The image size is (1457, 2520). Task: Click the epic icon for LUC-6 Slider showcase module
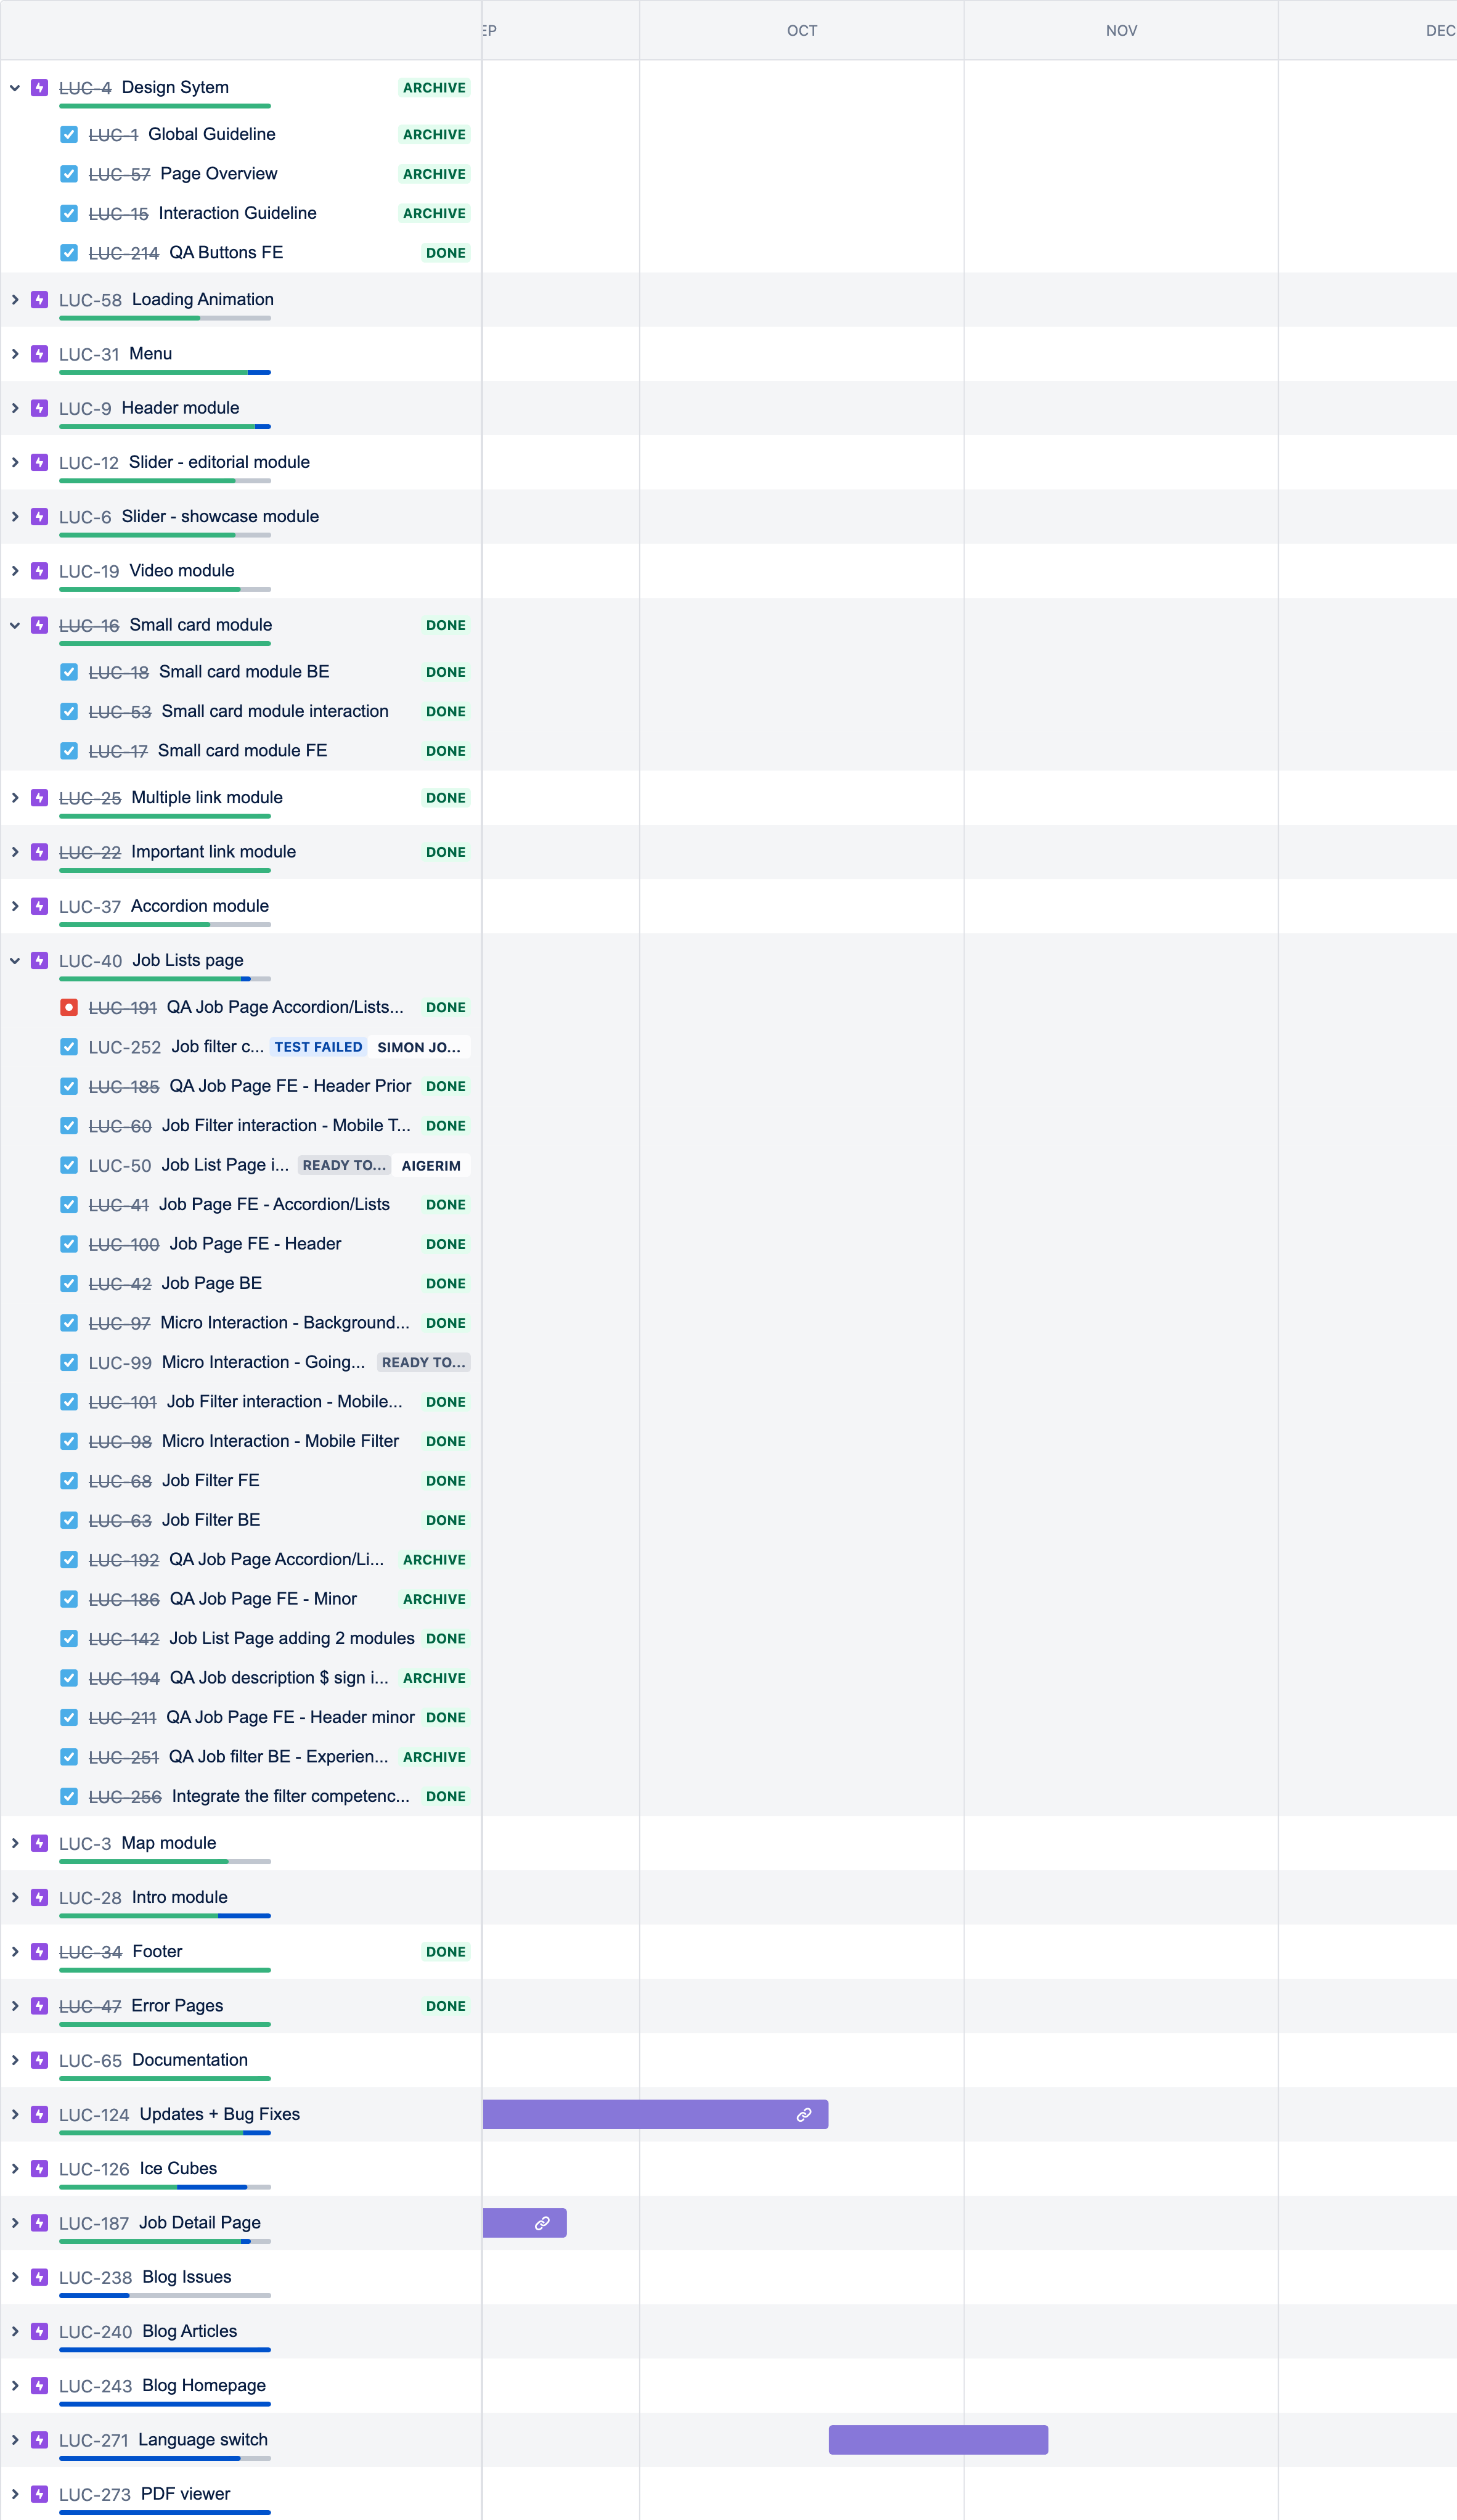pyautogui.click(x=40, y=517)
